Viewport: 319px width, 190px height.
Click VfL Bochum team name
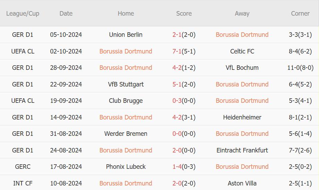pos(242,68)
